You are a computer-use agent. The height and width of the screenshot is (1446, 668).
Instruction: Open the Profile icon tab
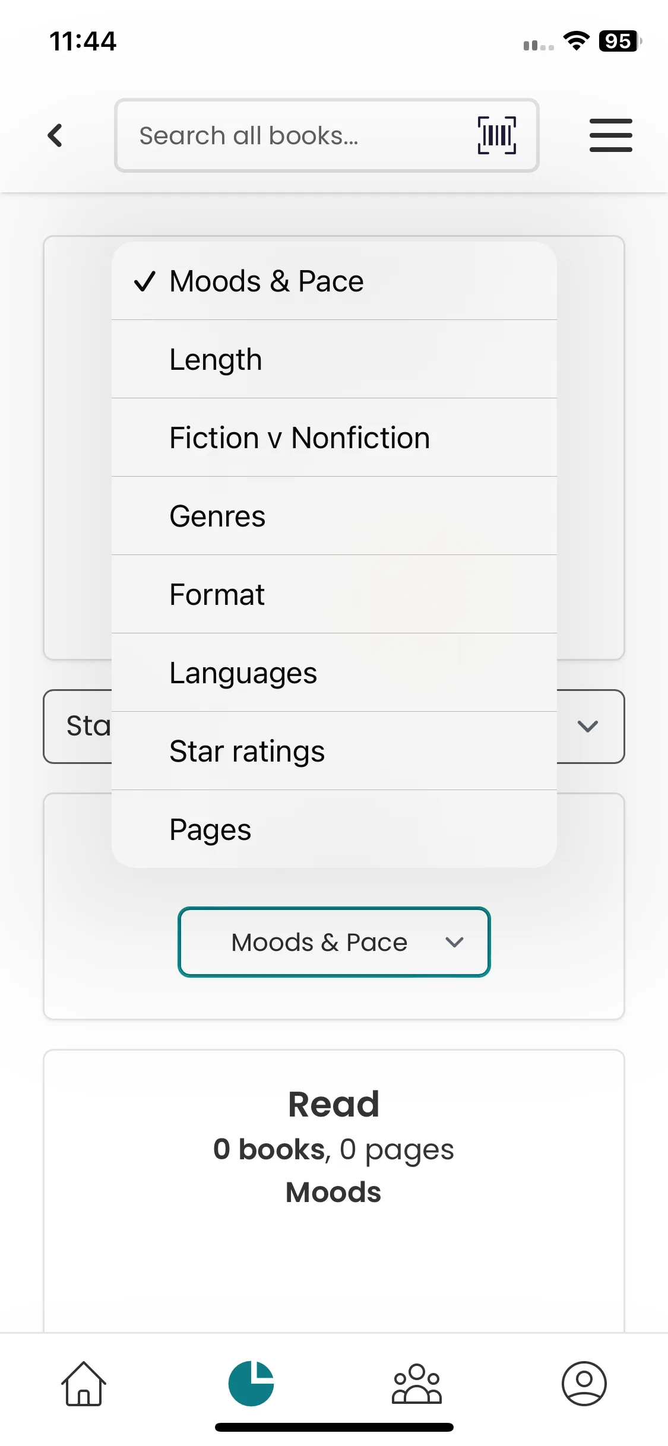click(x=584, y=1383)
